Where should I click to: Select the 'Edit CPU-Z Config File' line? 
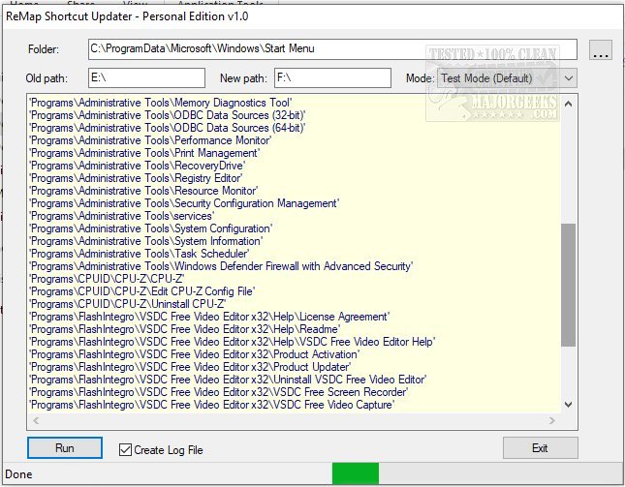[141, 291]
